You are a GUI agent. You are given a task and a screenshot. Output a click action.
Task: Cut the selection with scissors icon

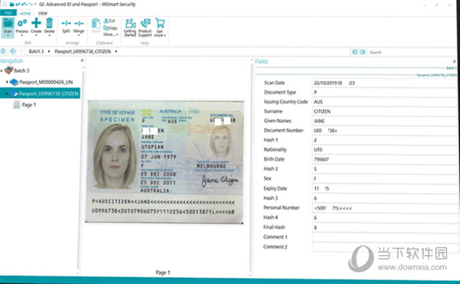click(x=107, y=21)
